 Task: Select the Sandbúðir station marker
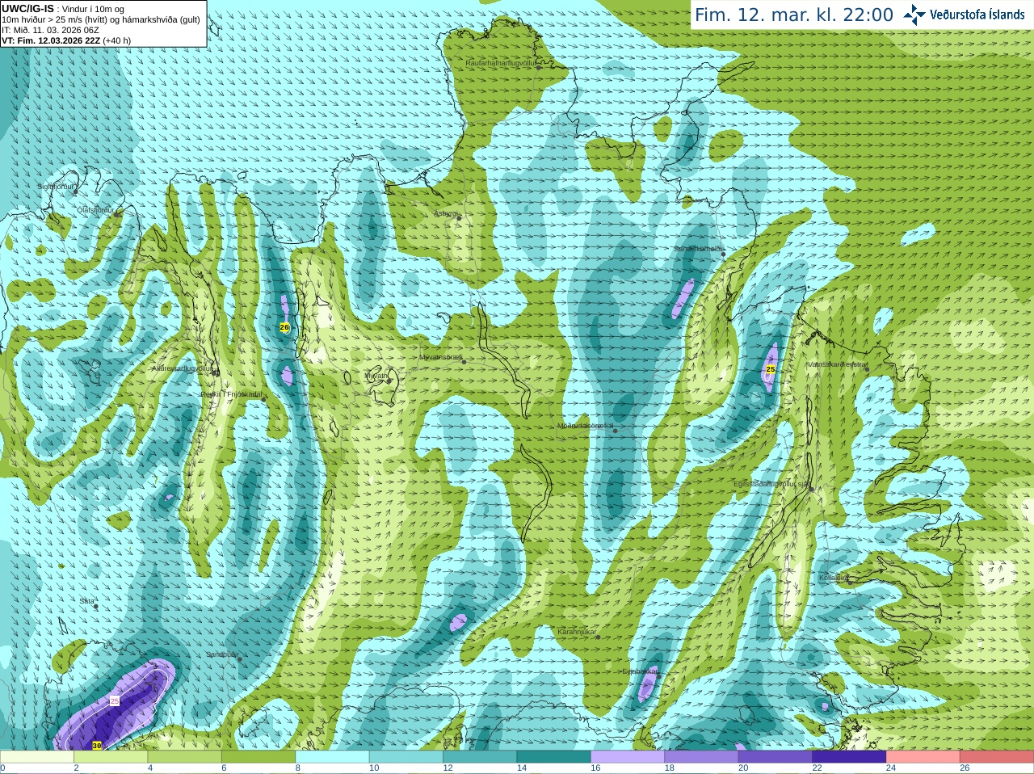(x=239, y=659)
